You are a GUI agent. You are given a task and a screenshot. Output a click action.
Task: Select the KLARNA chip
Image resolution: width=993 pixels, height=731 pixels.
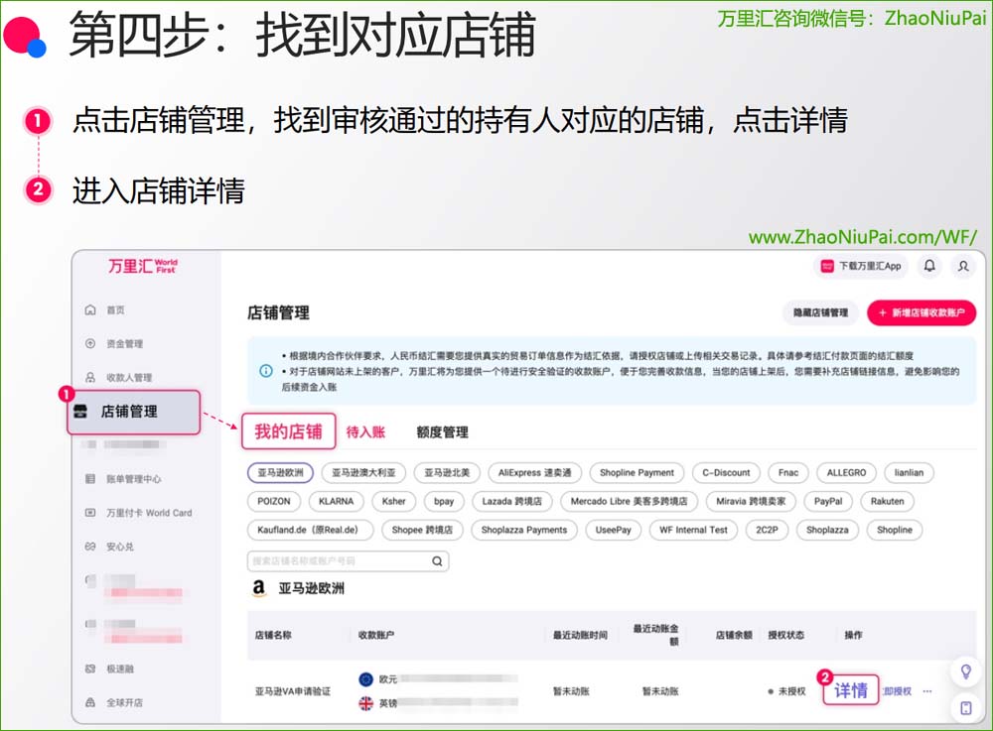pos(336,501)
